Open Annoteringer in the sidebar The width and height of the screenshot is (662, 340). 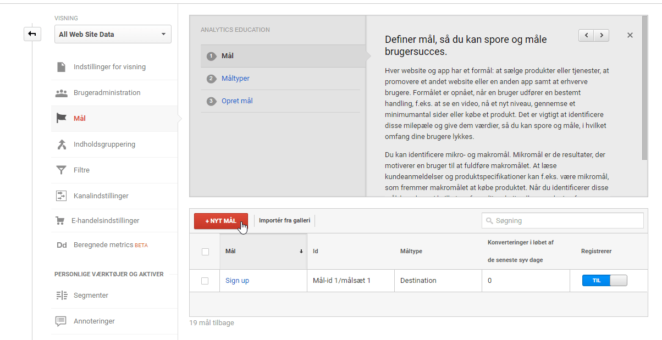click(x=94, y=321)
